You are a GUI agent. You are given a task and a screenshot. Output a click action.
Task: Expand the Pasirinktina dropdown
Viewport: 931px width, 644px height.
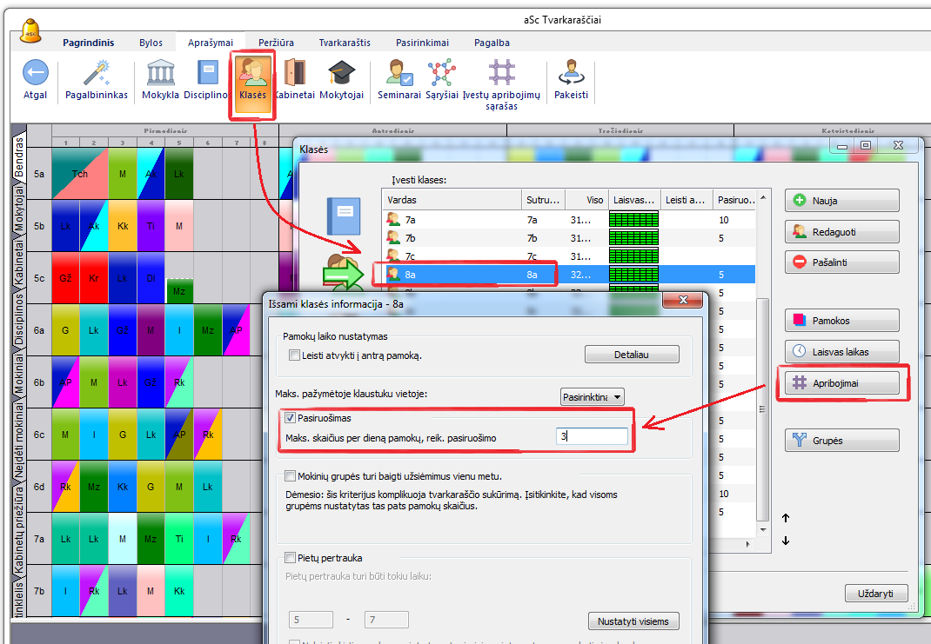click(x=593, y=397)
